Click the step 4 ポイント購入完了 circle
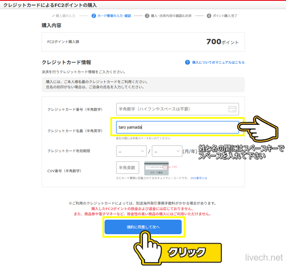286x266 pixels. click(x=209, y=16)
